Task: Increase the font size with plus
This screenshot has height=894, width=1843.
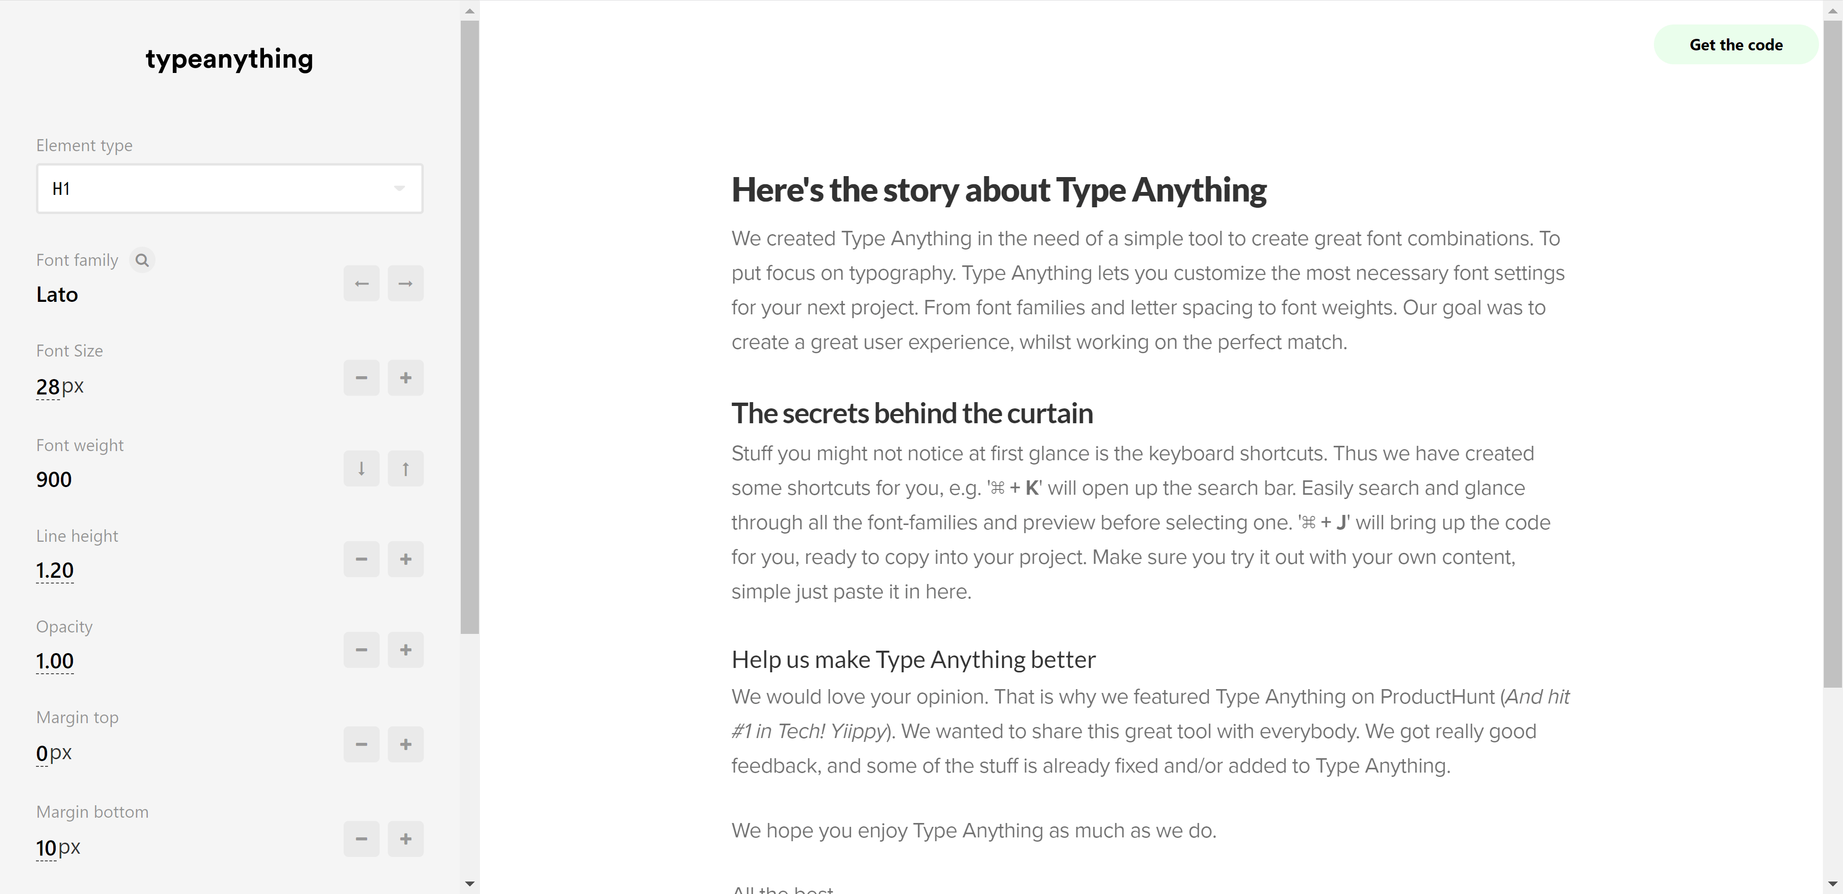Action: pos(406,378)
